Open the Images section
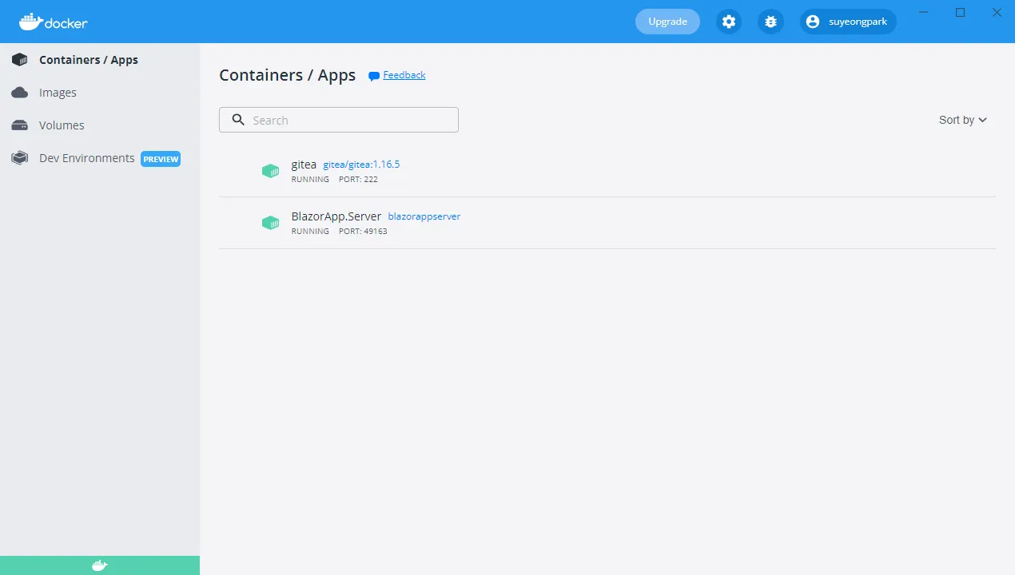1015x575 pixels. coord(58,93)
